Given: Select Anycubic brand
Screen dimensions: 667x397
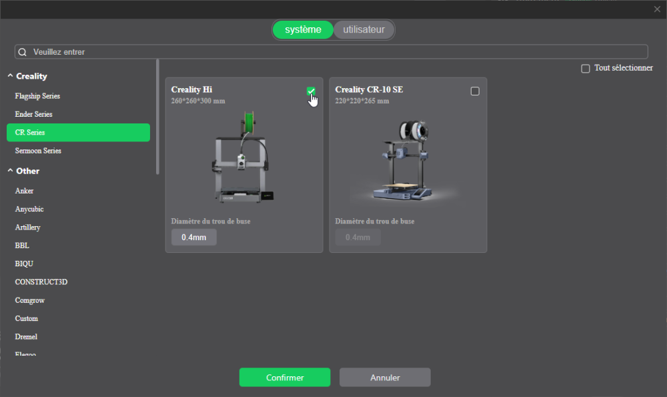Looking at the screenshot, I should pos(78,209).
